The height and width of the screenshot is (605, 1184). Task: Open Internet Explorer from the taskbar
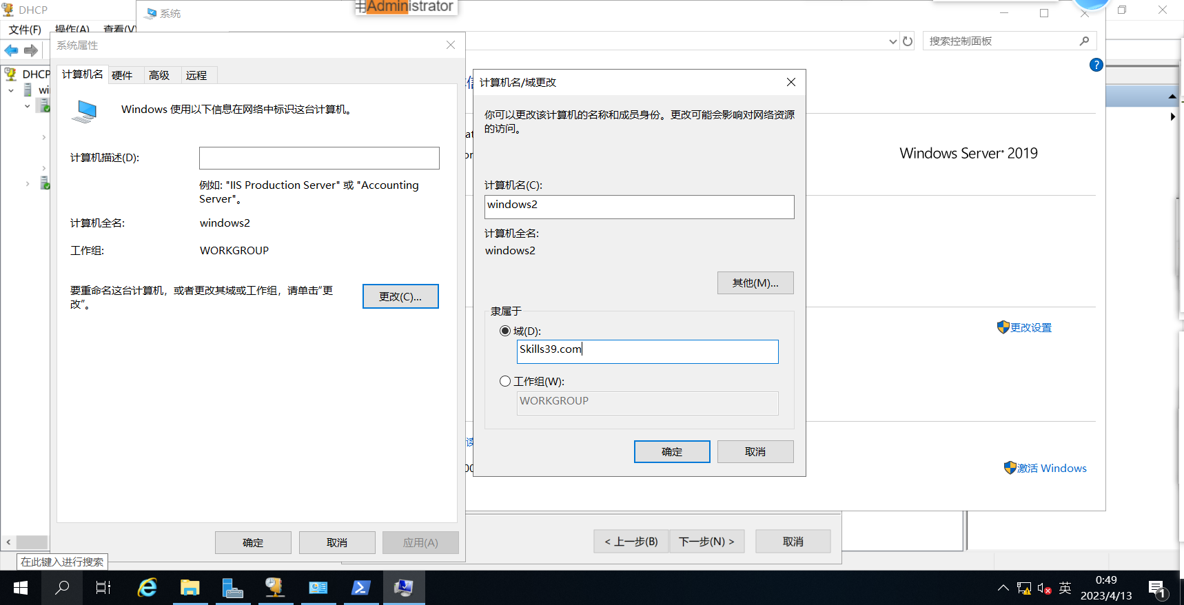pyautogui.click(x=147, y=588)
